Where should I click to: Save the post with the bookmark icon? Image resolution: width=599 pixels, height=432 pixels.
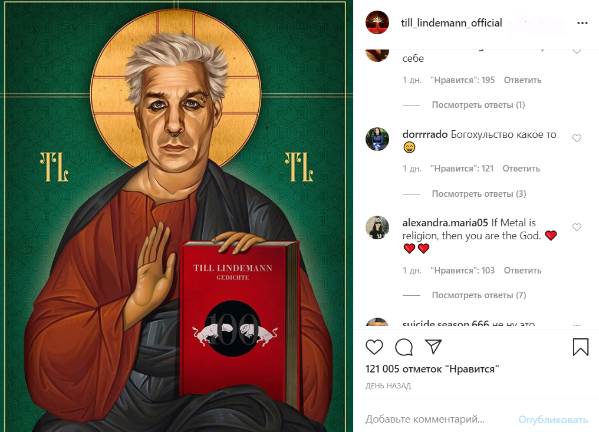(x=580, y=347)
